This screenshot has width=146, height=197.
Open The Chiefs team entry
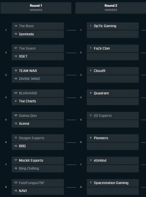38,101
